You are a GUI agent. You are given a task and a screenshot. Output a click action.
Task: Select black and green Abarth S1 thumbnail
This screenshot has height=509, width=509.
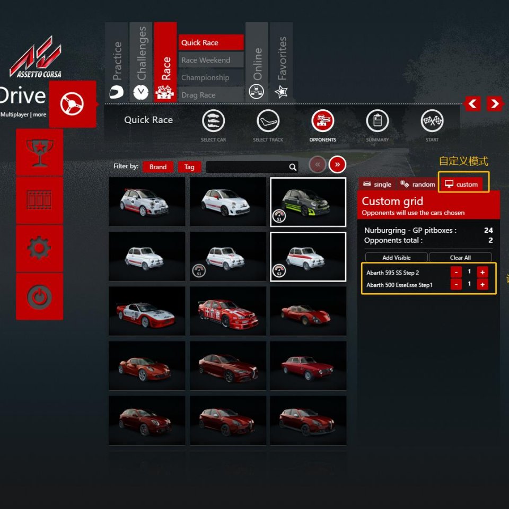(x=308, y=201)
